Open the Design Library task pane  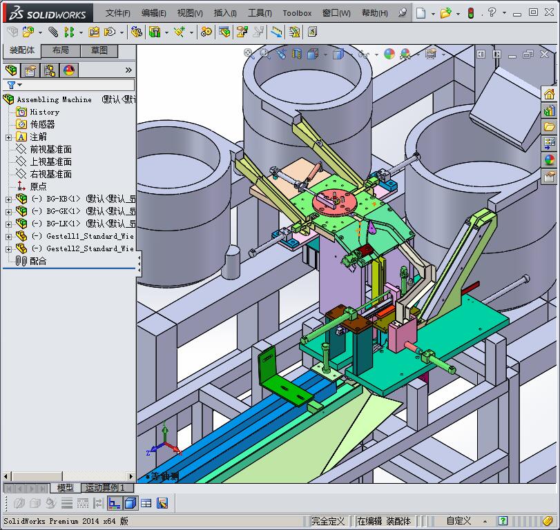tap(549, 110)
